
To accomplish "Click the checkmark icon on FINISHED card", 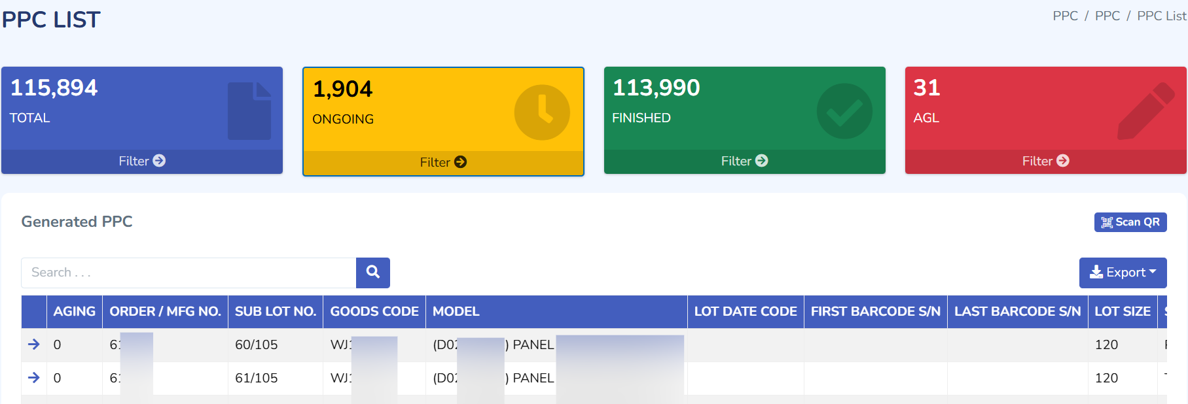I will click(x=844, y=111).
